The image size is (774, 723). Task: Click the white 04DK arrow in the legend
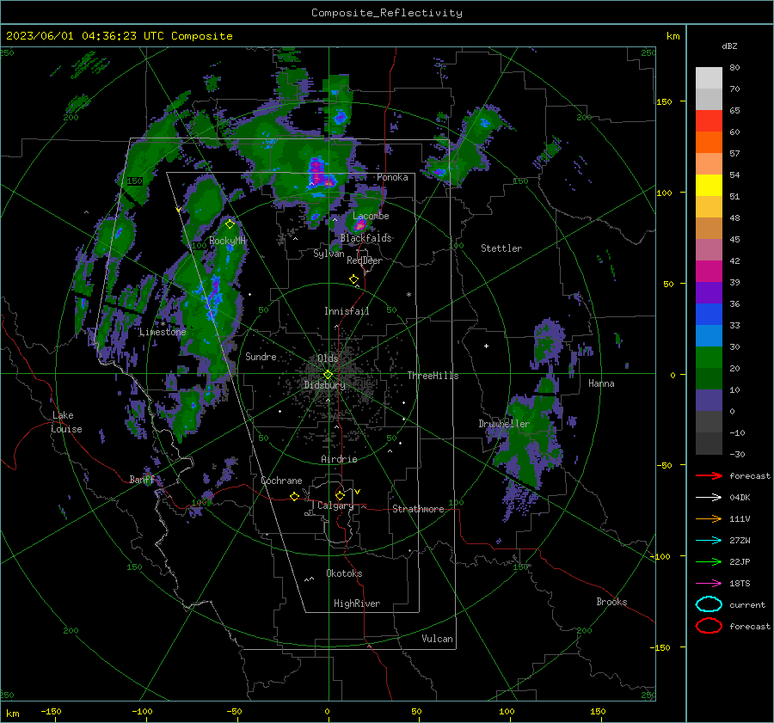pos(709,497)
